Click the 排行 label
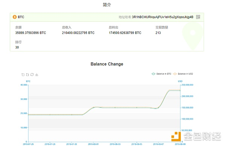Screen dimensions: 226x146 point(18,42)
